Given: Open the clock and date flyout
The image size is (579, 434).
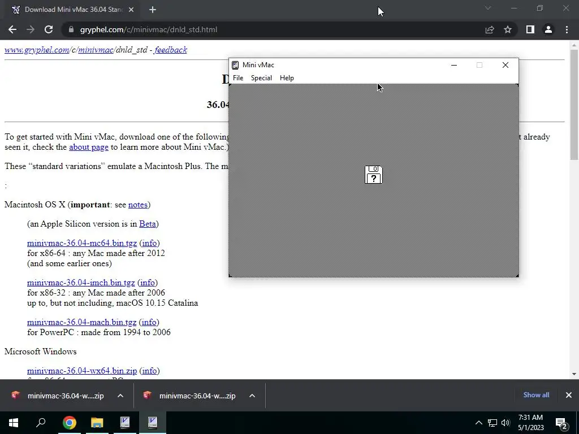Looking at the screenshot, I should 530,423.
